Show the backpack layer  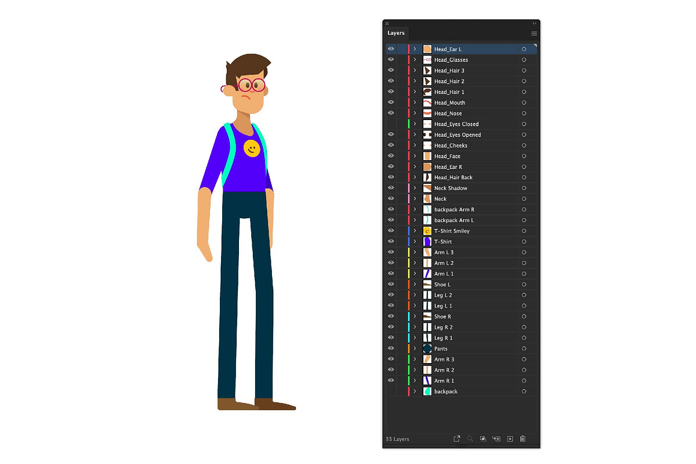[391, 391]
